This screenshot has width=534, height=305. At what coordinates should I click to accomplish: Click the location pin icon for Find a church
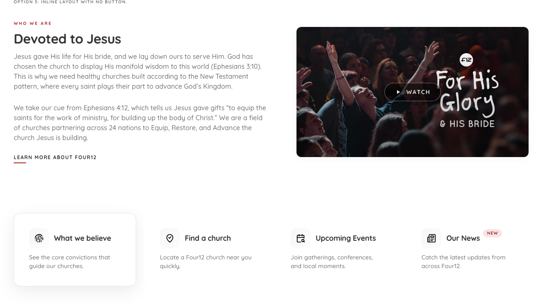click(x=170, y=238)
